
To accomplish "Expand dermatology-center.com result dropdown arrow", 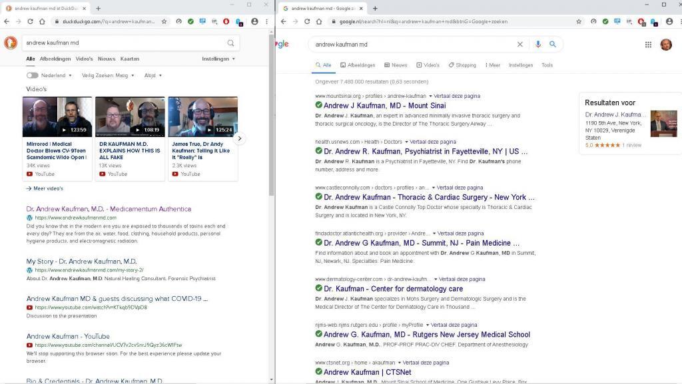I will pyautogui.click(x=436, y=280).
